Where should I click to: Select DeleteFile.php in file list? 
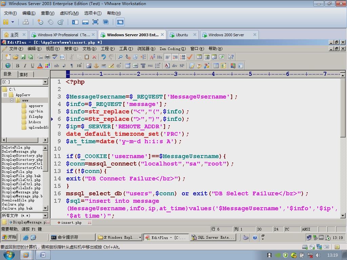tap(16, 148)
